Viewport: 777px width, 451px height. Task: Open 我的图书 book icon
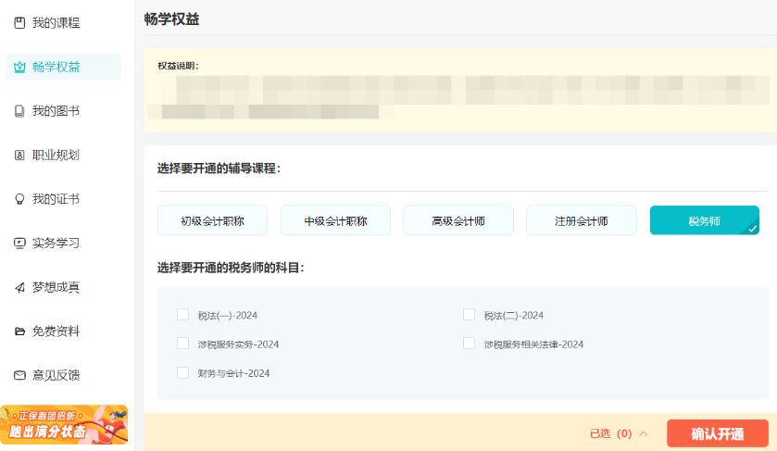(x=19, y=111)
